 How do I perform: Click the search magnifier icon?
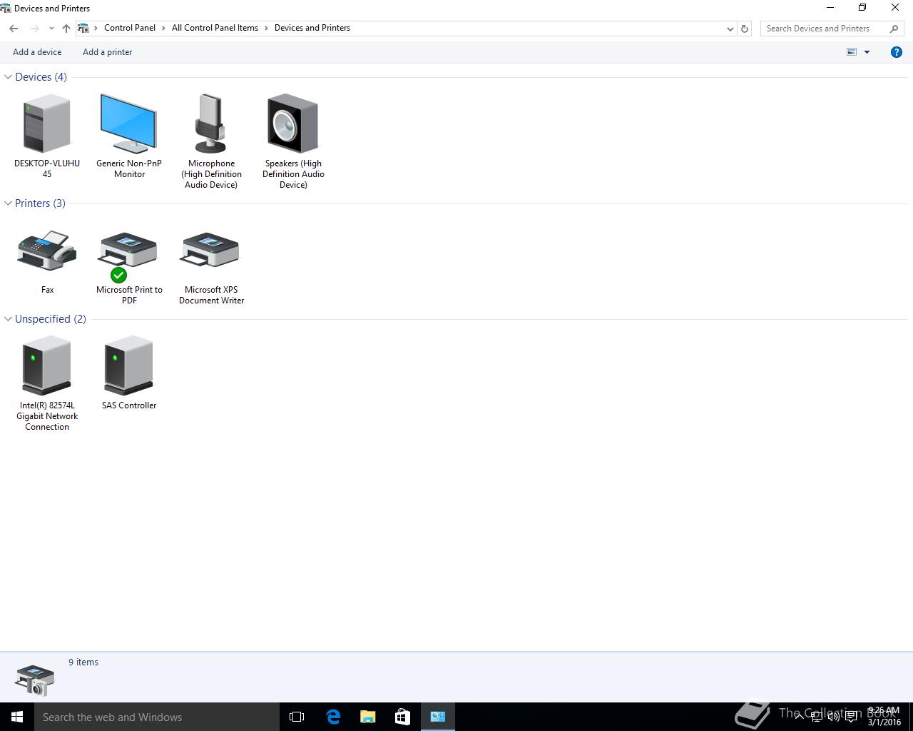pos(894,29)
